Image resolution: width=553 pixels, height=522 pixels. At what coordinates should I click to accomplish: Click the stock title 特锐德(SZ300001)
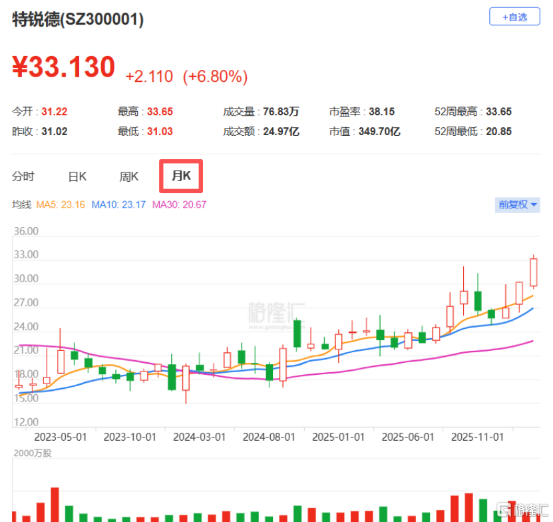point(79,20)
